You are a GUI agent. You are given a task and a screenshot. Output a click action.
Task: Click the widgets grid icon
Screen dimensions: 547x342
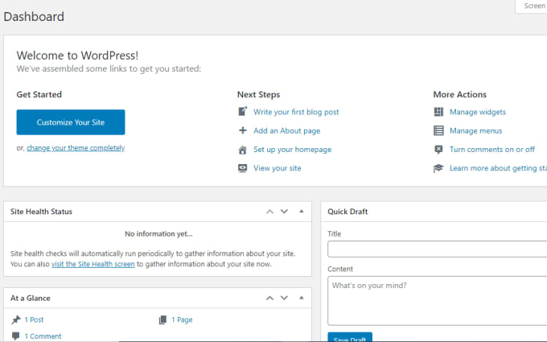pyautogui.click(x=438, y=112)
